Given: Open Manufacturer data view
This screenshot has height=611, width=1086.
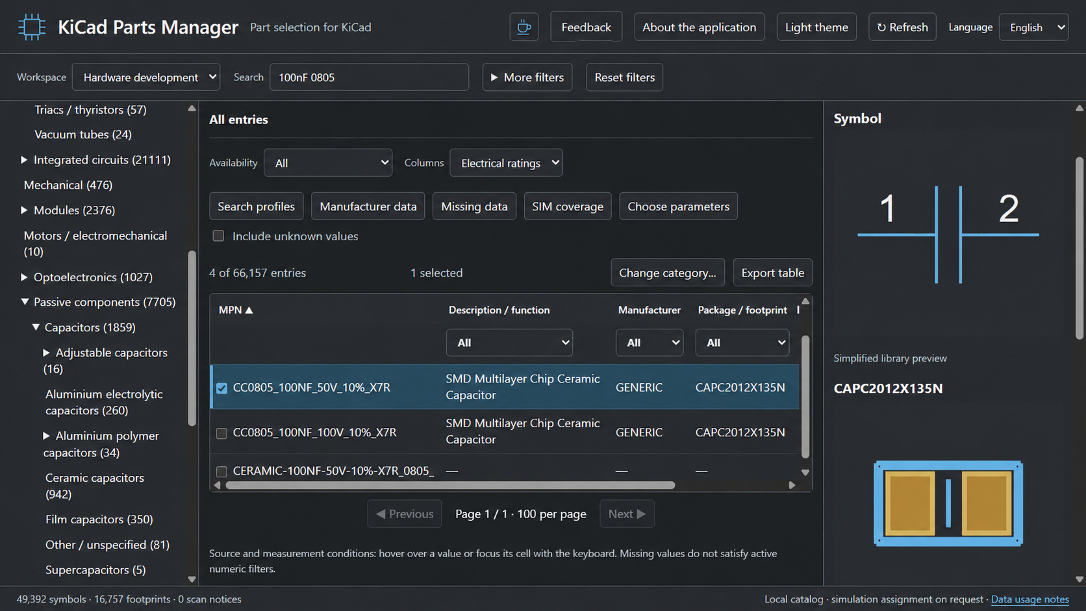Looking at the screenshot, I should pos(368,206).
